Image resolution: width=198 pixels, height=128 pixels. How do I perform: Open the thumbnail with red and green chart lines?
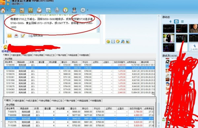(x=182, y=29)
